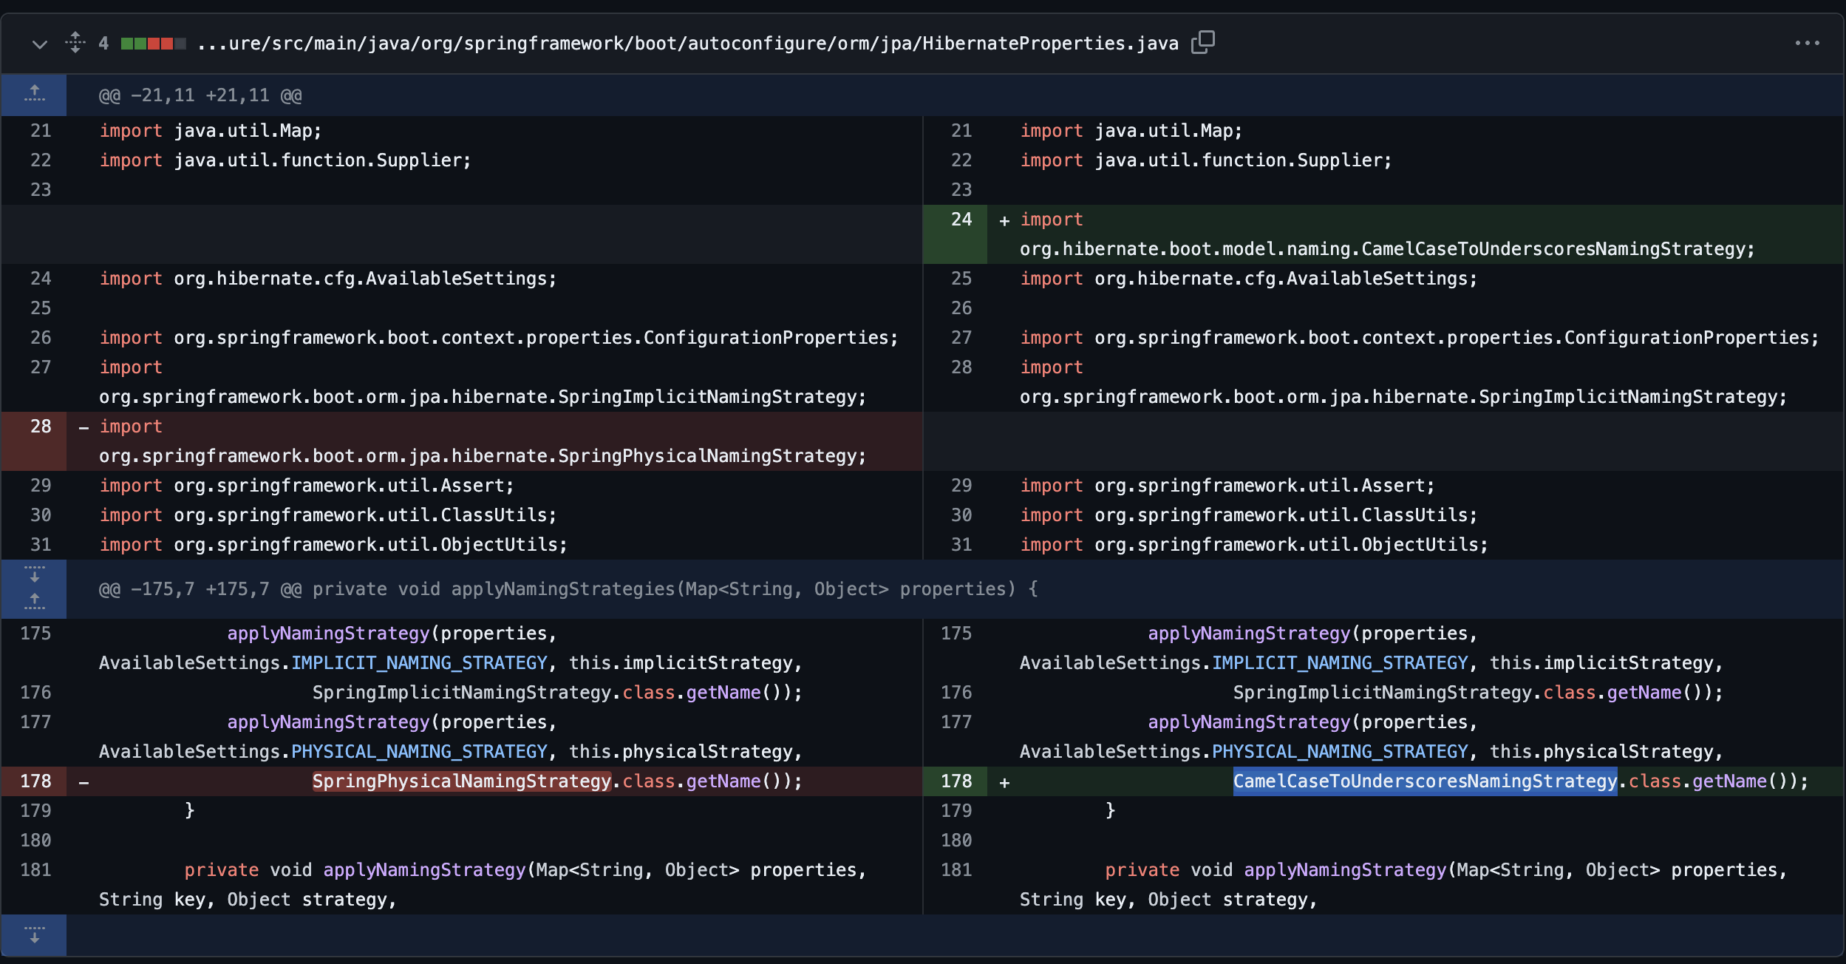Click the plus marker on added line 24
1846x964 pixels.
coord(1004,220)
